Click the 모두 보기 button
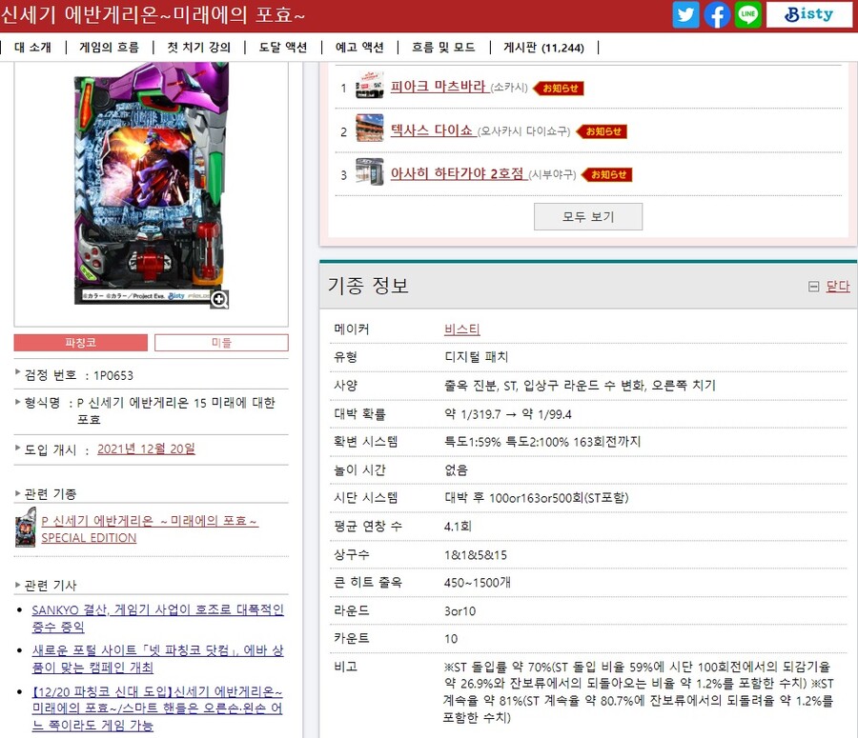 (588, 217)
